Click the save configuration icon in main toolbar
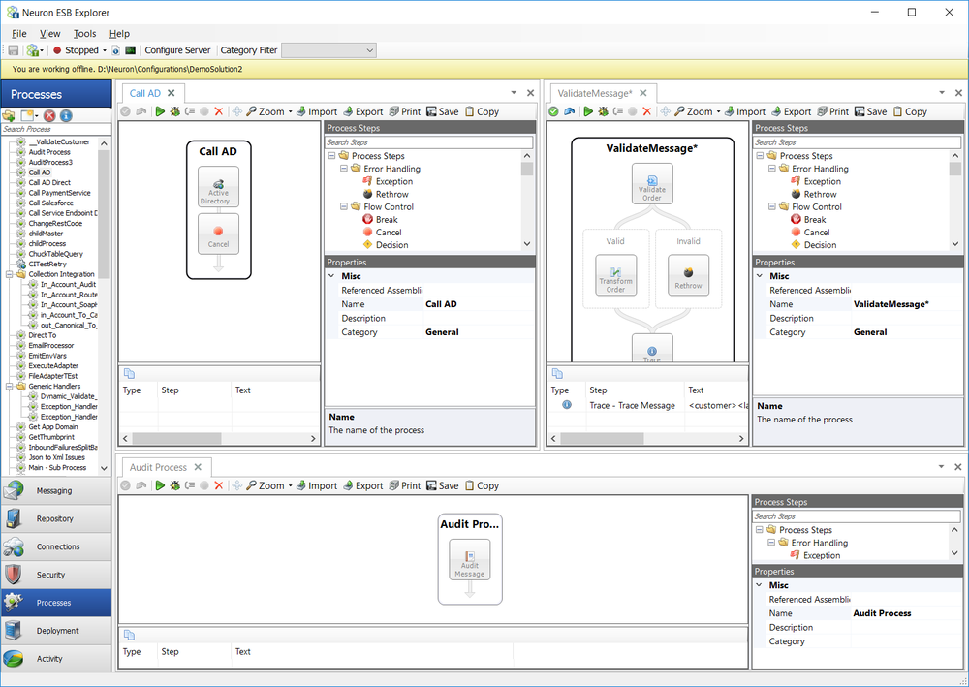Image resolution: width=969 pixels, height=687 pixels. 13,50
